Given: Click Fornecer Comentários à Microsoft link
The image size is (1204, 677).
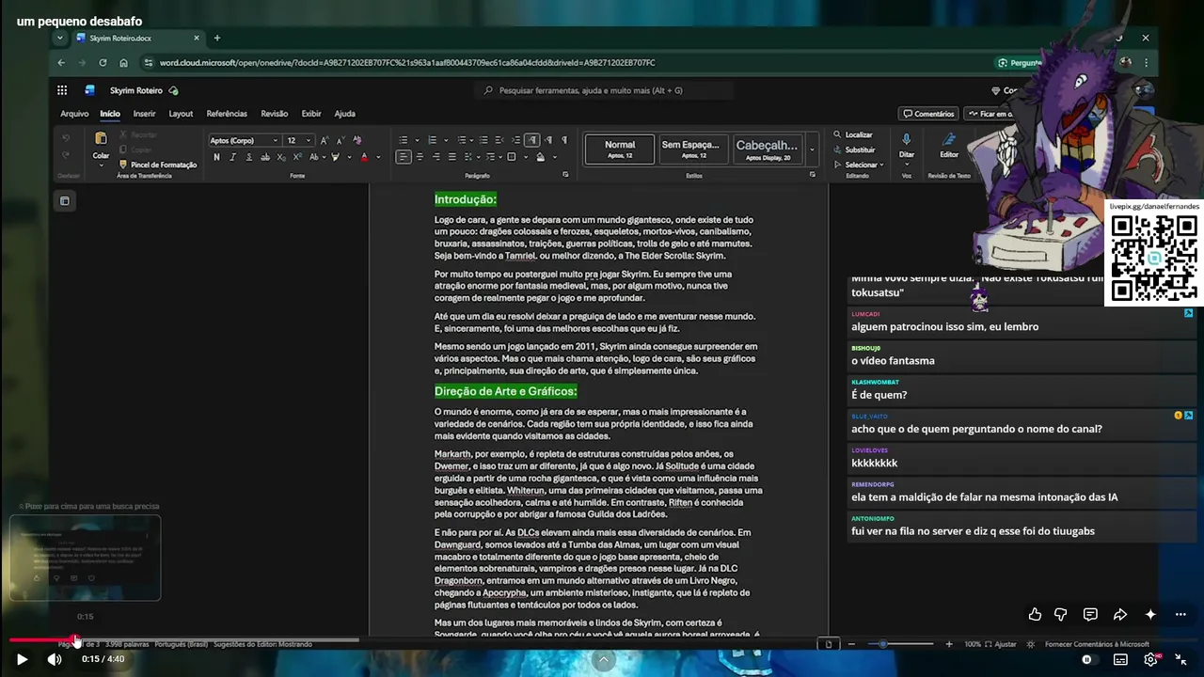Looking at the screenshot, I should click(1097, 644).
